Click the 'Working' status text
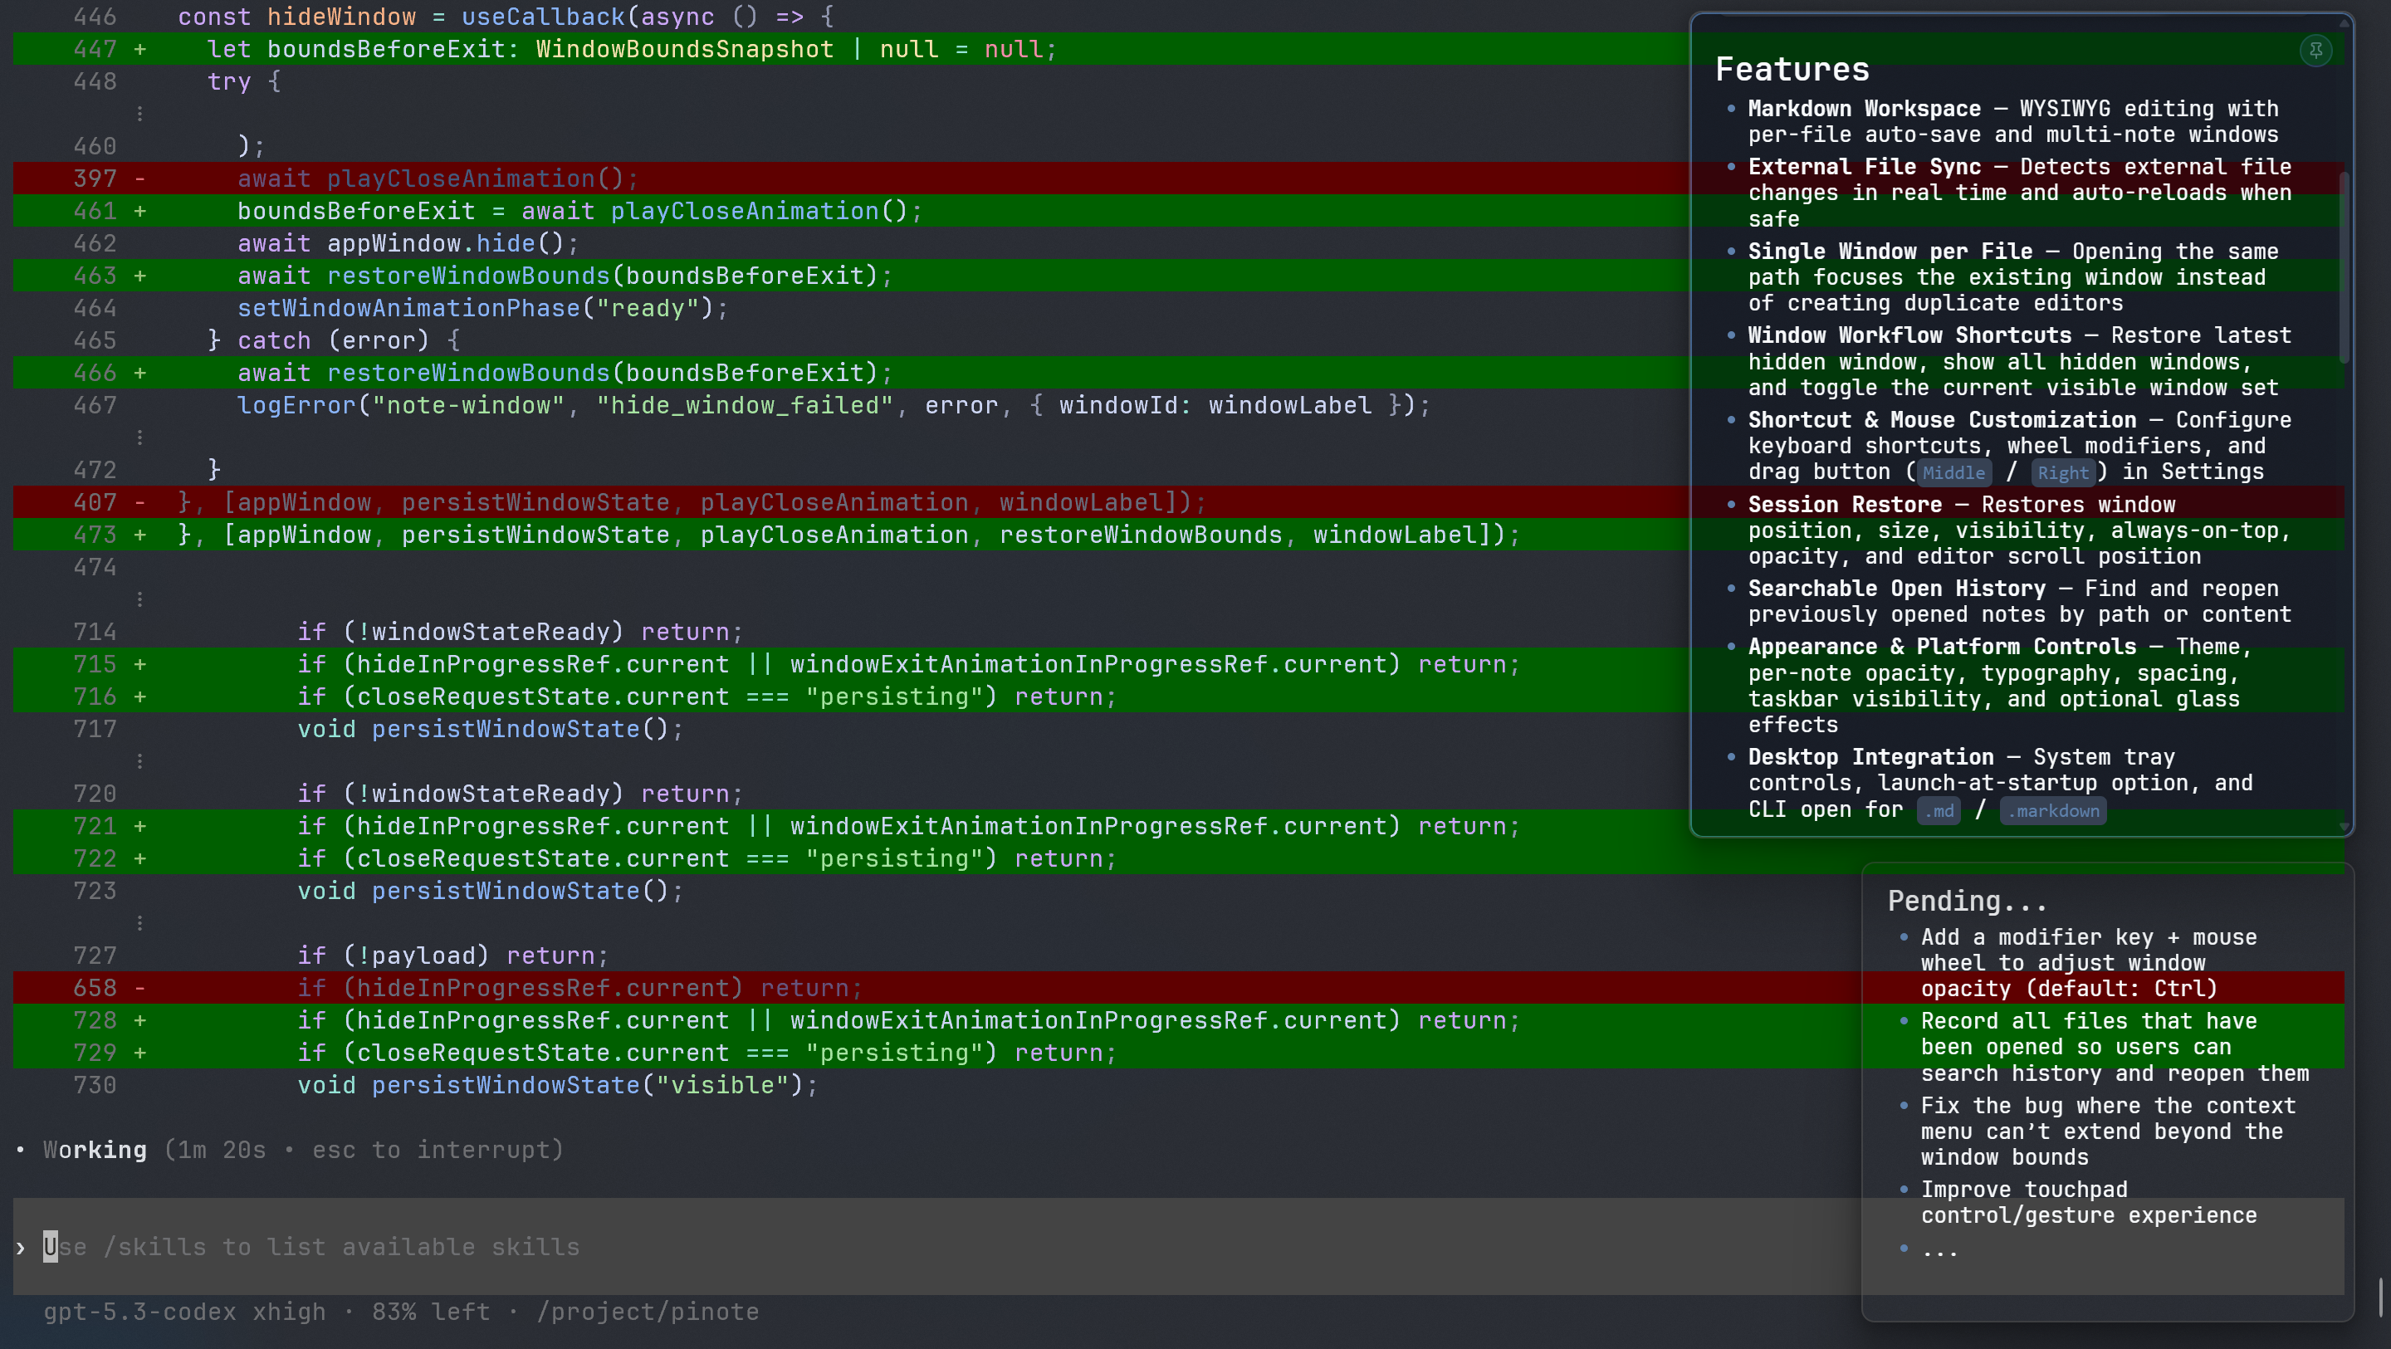The image size is (2391, 1349). 94,1150
